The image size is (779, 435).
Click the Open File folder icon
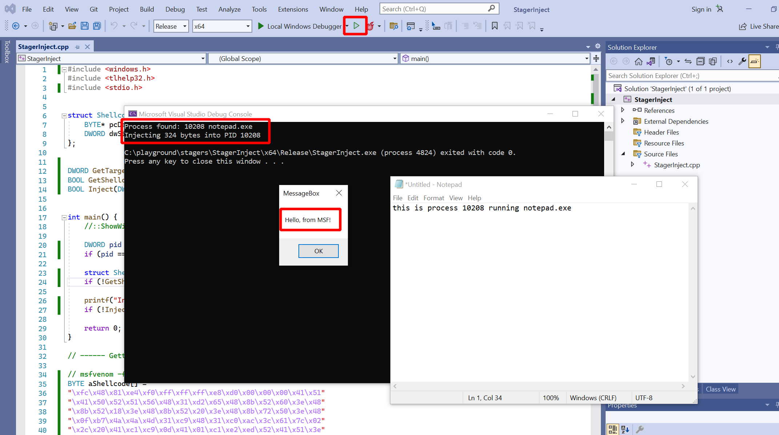pos(72,26)
